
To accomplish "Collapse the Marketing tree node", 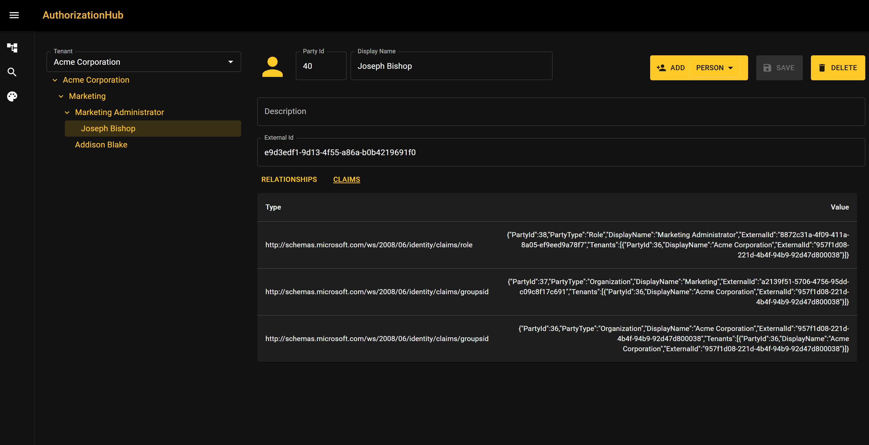I will [61, 96].
